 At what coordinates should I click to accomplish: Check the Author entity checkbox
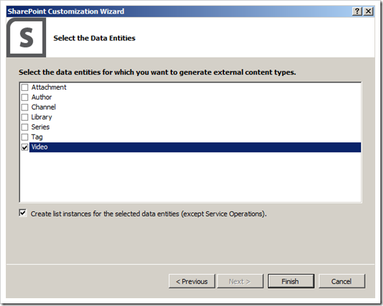coord(25,97)
